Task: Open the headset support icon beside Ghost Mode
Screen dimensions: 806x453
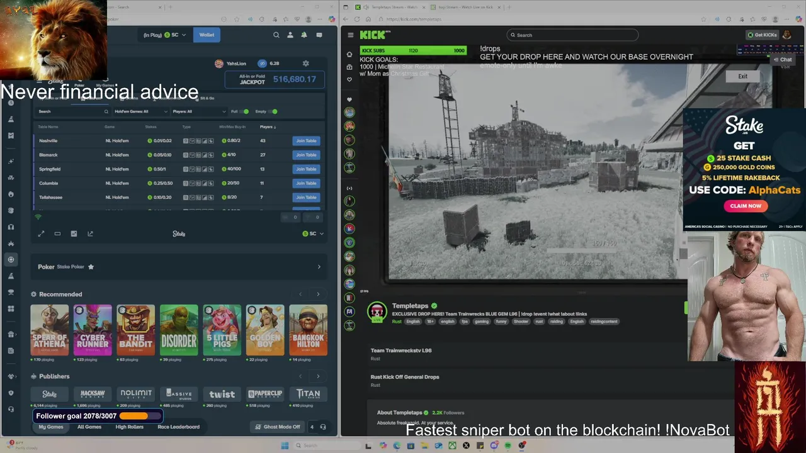Action: 323,427
